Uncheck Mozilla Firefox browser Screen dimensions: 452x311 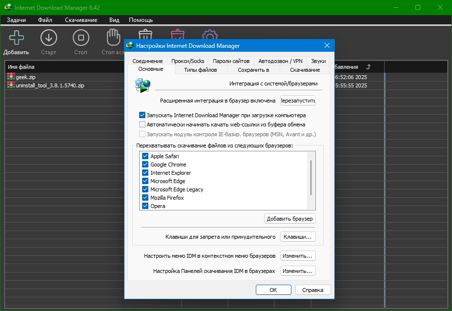tap(145, 198)
